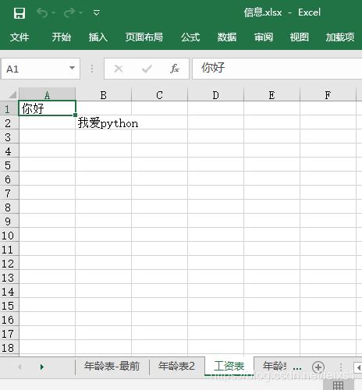
Task: Click the Save floppy disk icon
Action: click(x=20, y=13)
